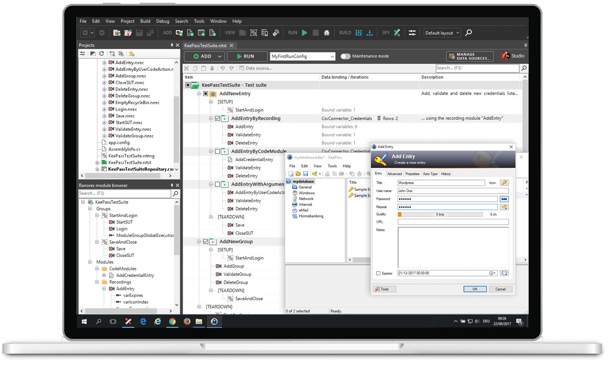Click the Stop square icon in toolbar

[x=316, y=33]
